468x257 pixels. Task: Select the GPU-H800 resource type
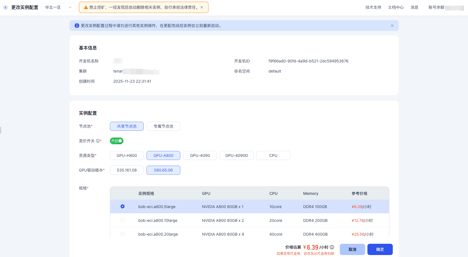tap(127, 155)
